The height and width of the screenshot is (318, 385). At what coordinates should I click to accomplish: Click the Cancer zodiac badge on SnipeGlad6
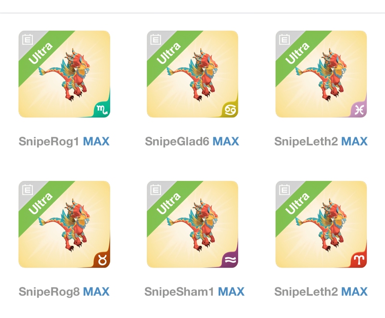pos(231,109)
